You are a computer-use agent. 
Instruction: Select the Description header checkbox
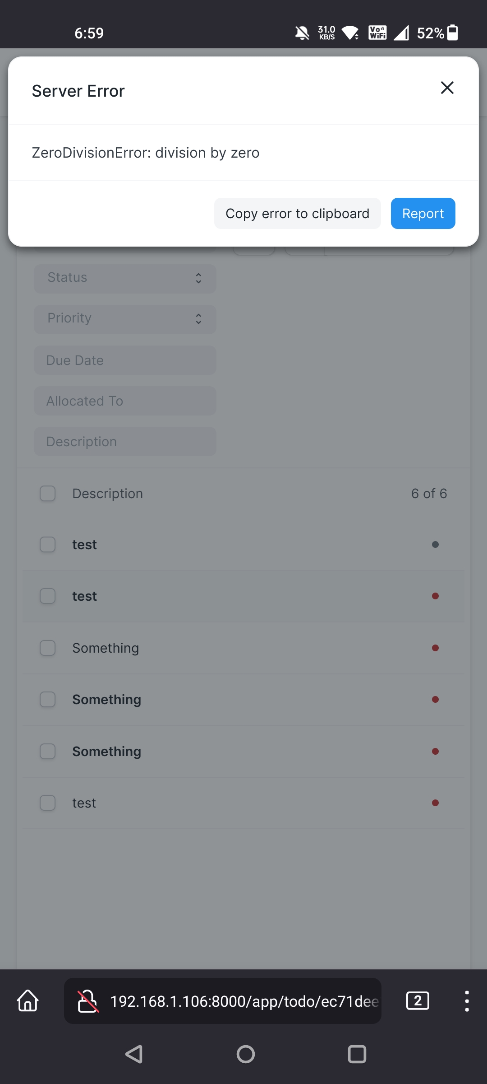[x=47, y=493]
